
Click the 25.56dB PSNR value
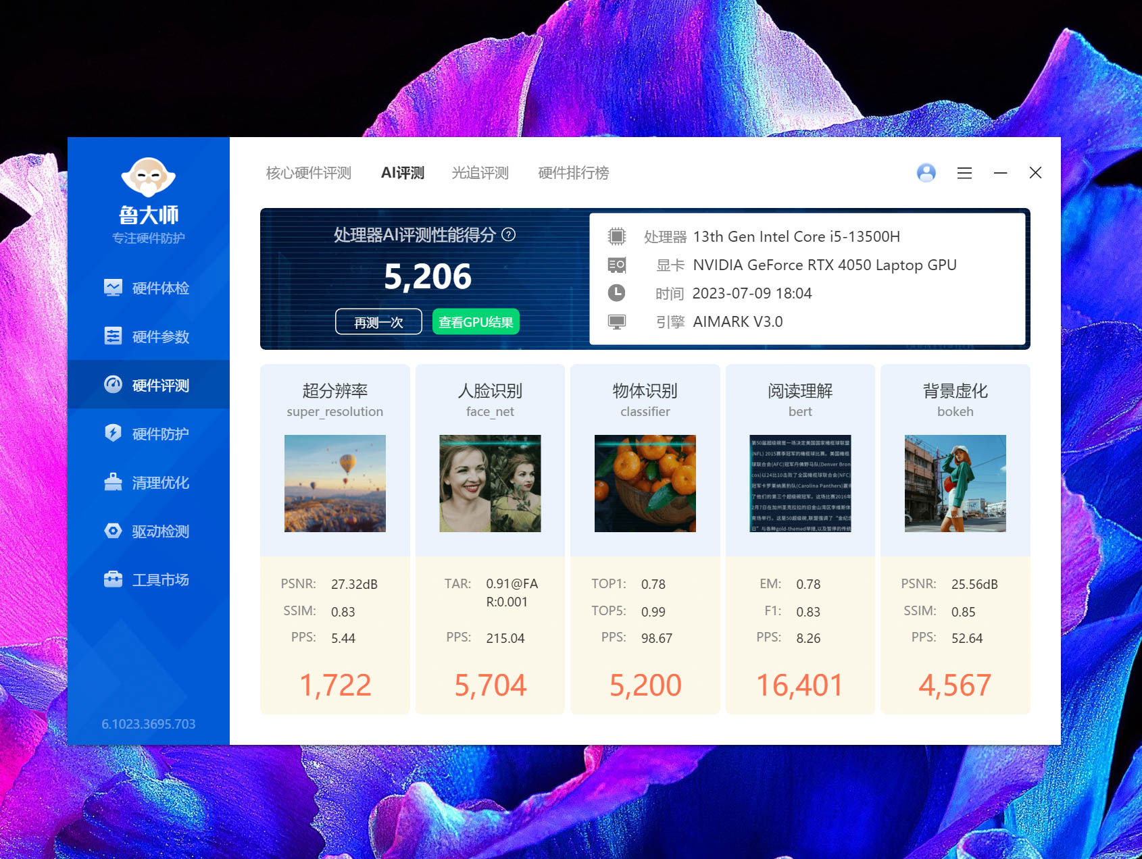coord(974,584)
